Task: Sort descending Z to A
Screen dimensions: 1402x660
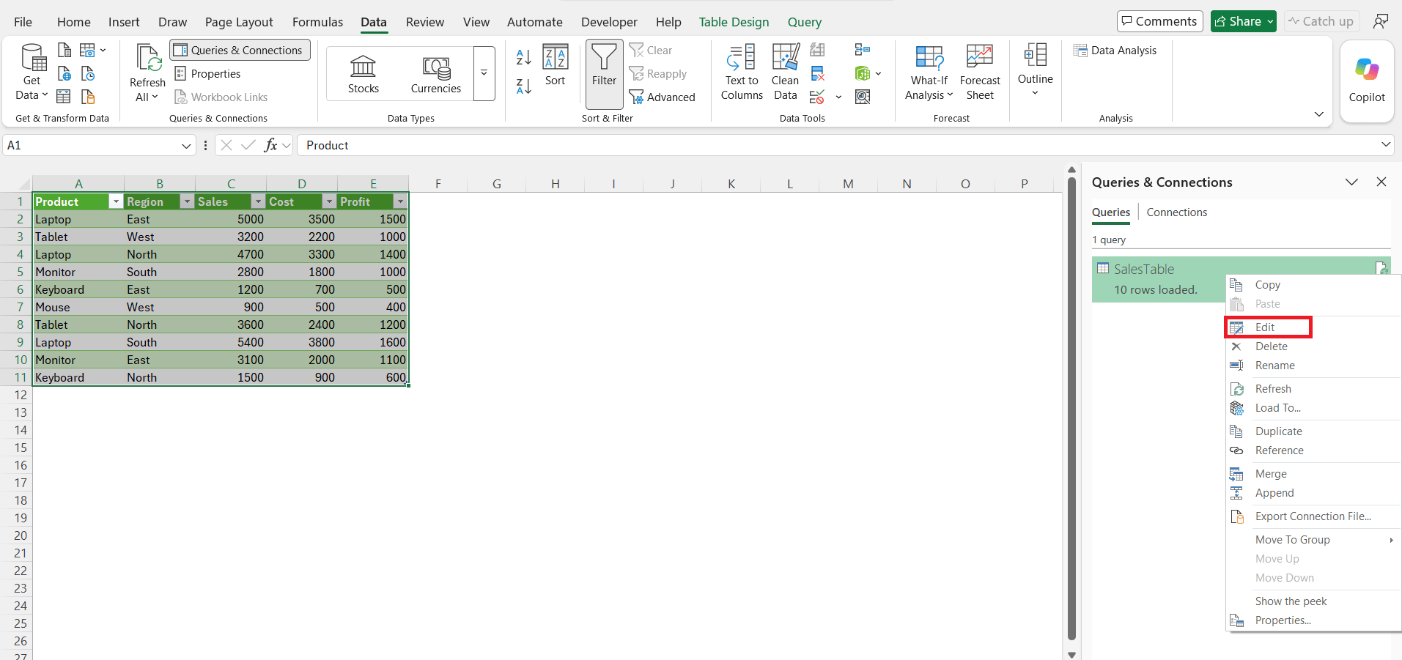Action: point(524,86)
